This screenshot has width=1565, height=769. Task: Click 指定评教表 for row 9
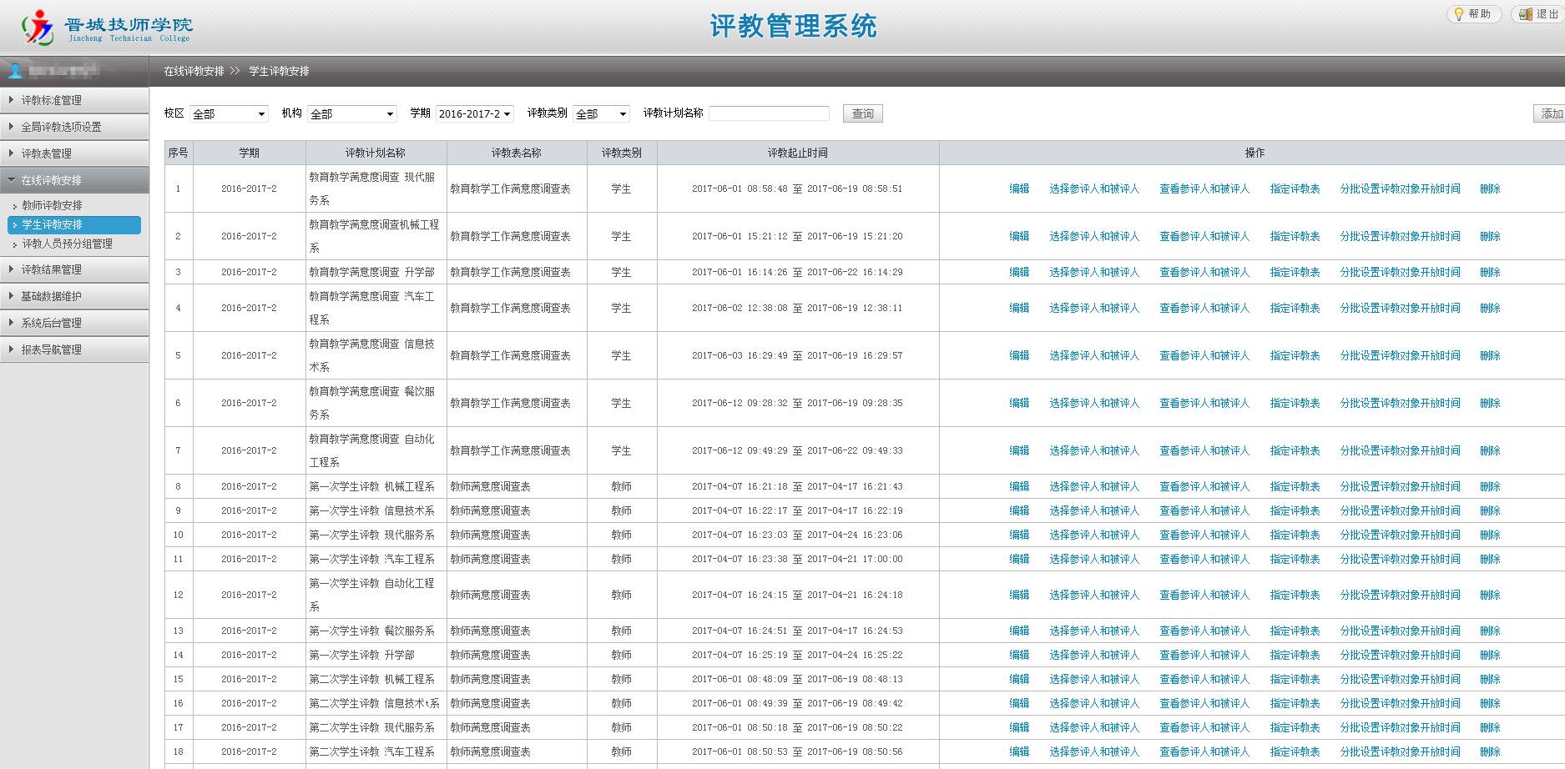pyautogui.click(x=1295, y=510)
